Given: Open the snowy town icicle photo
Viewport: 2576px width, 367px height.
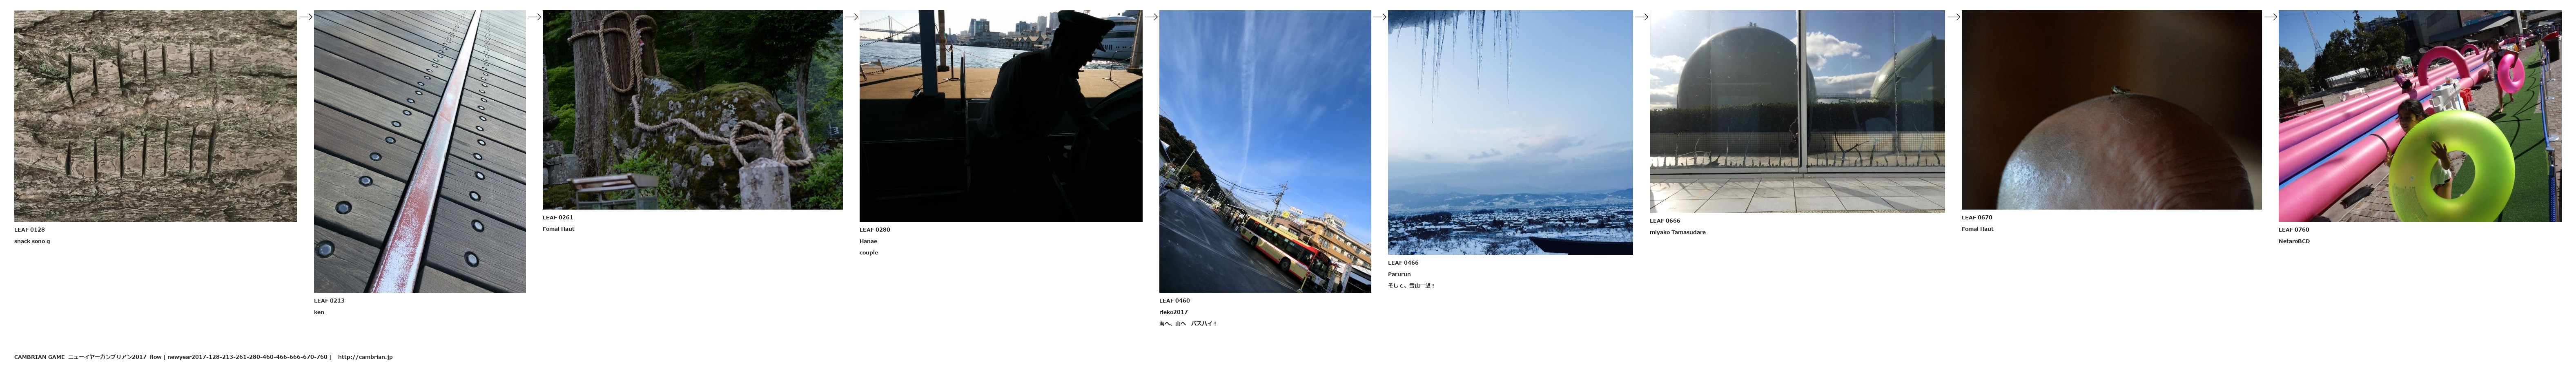Looking at the screenshot, I should point(1510,133).
